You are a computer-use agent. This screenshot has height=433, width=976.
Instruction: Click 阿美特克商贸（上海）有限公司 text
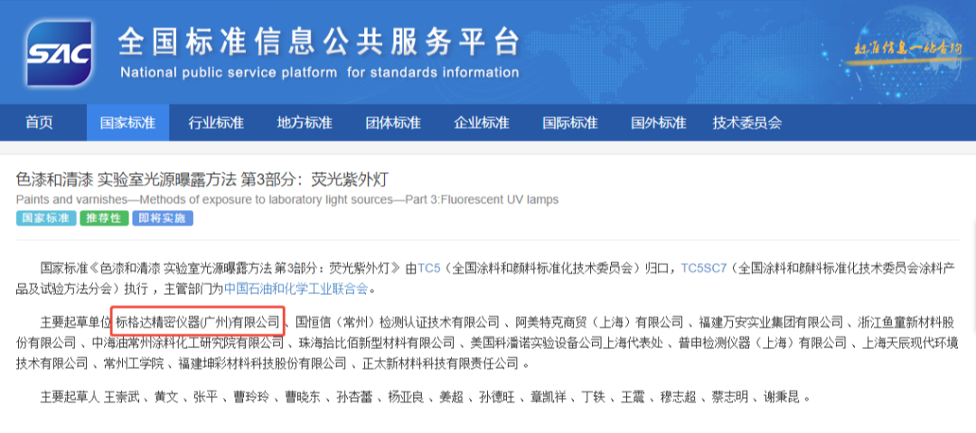599,322
